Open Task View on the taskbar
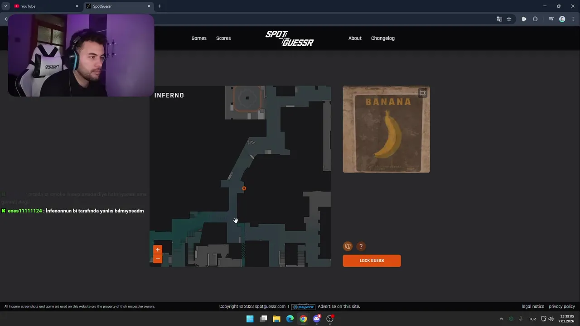Image resolution: width=580 pixels, height=326 pixels. point(263,319)
